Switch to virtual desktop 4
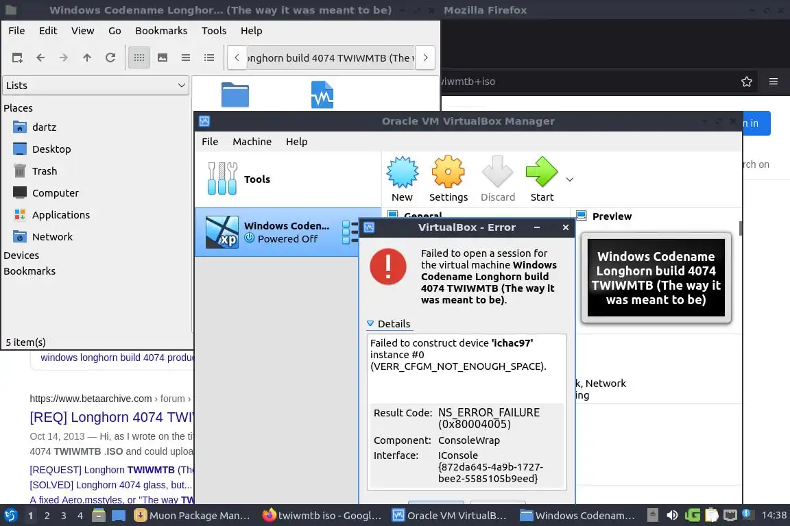The height and width of the screenshot is (526, 790). (x=80, y=516)
